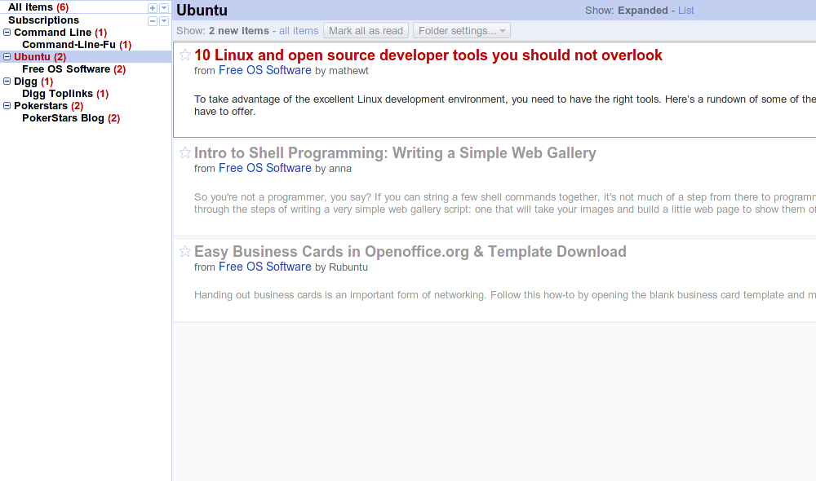Click the summary starting "So you're not a programmer"
The image size is (816, 481).
coord(505,203)
